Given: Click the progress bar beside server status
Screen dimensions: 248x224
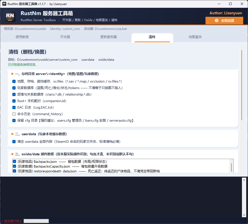Looking at the screenshot, I should 36,221.
